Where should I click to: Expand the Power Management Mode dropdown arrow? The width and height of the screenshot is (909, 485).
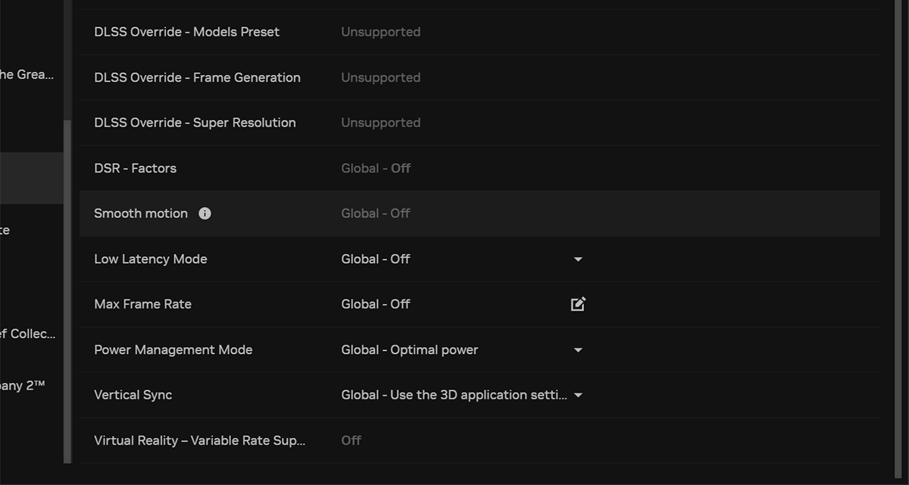pyautogui.click(x=578, y=350)
